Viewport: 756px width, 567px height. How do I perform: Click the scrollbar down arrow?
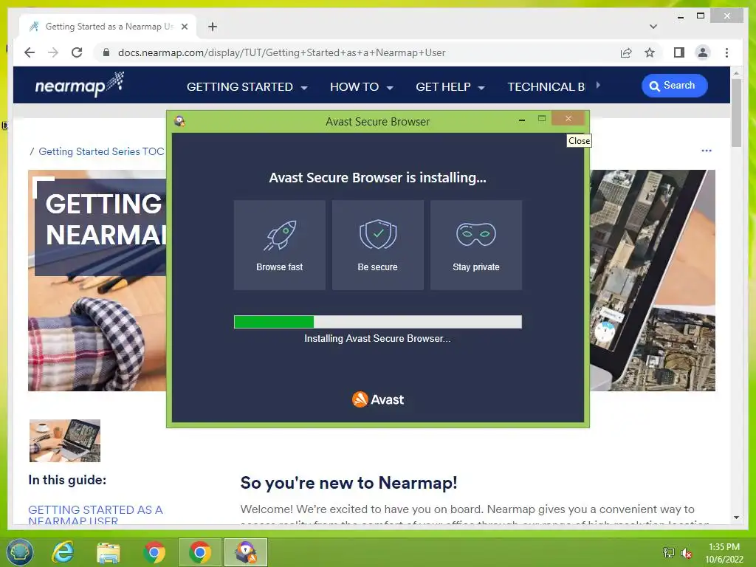click(736, 518)
